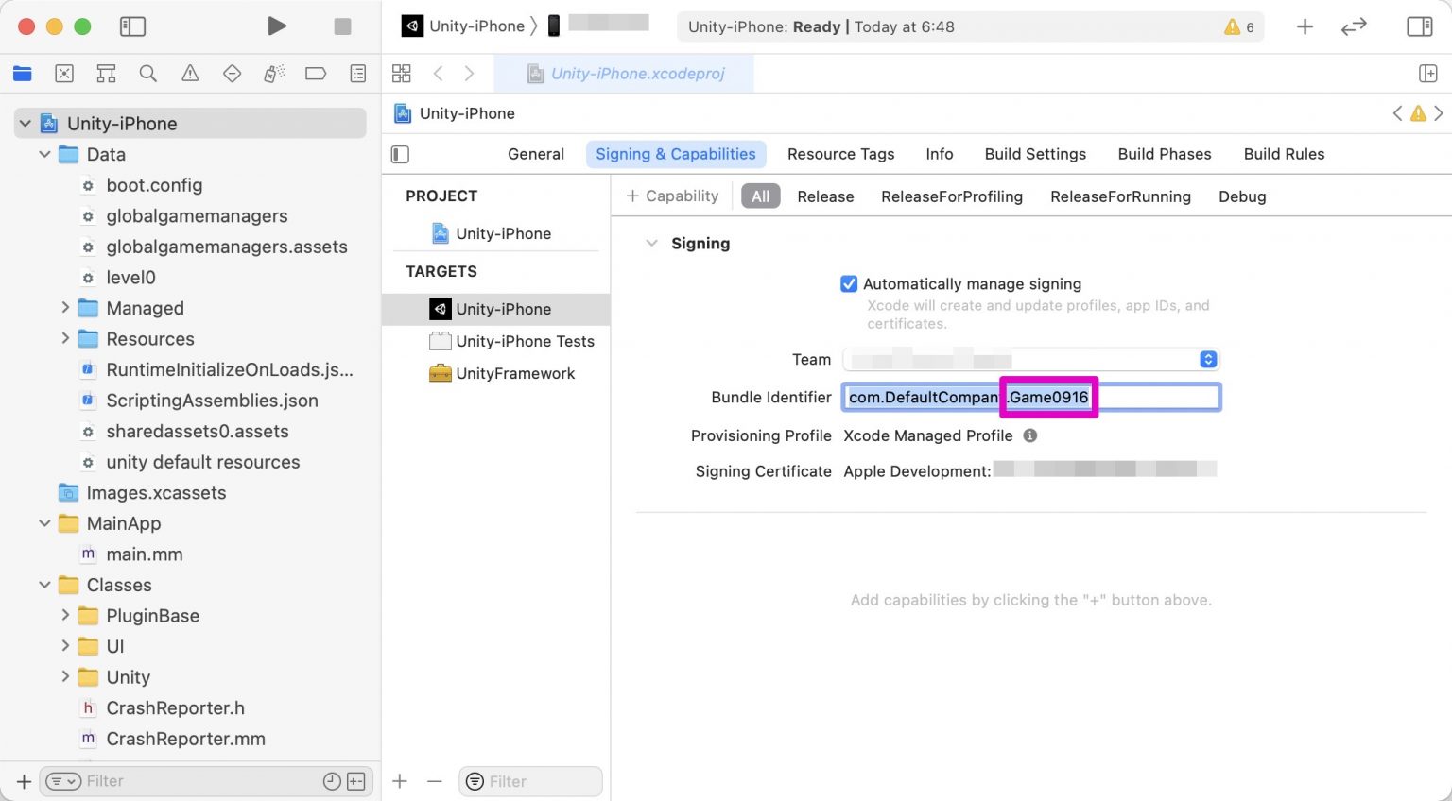
Task: Click the Bundle Identifier text field
Action: [1153, 398]
